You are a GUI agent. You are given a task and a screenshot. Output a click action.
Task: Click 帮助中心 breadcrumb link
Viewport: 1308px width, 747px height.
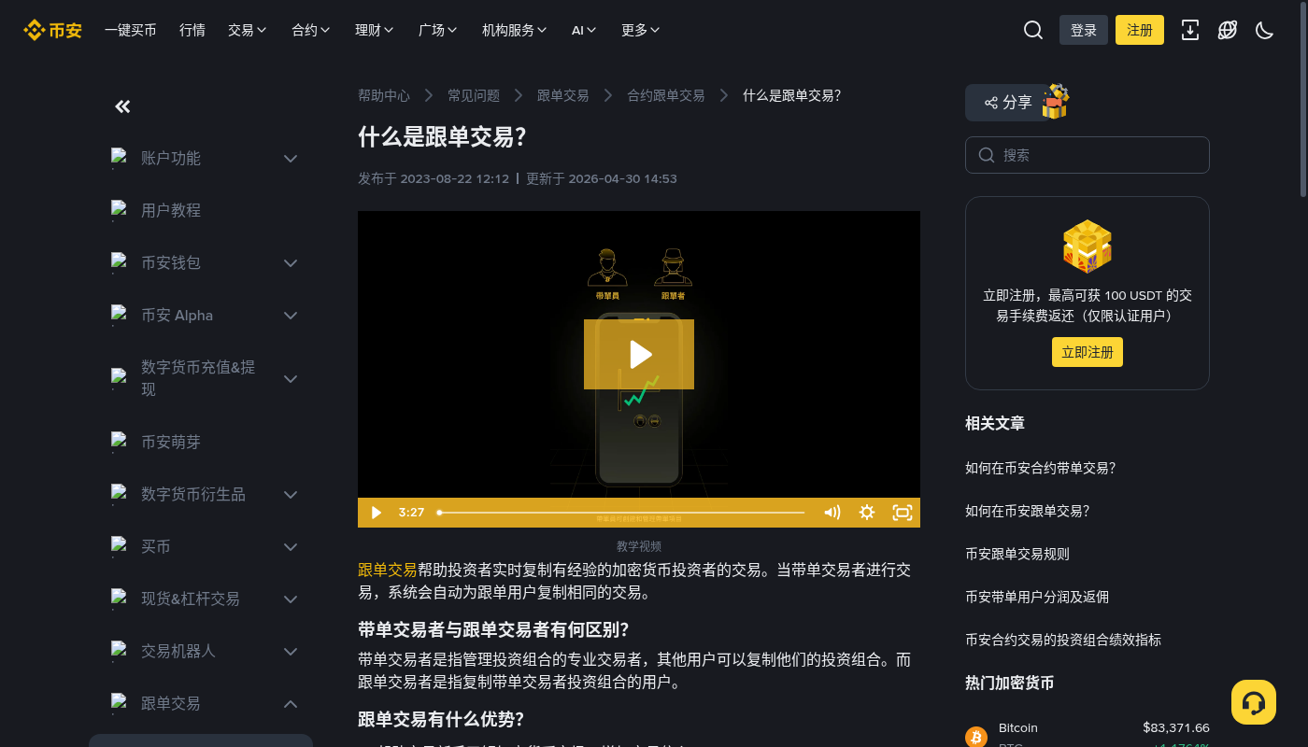click(384, 95)
